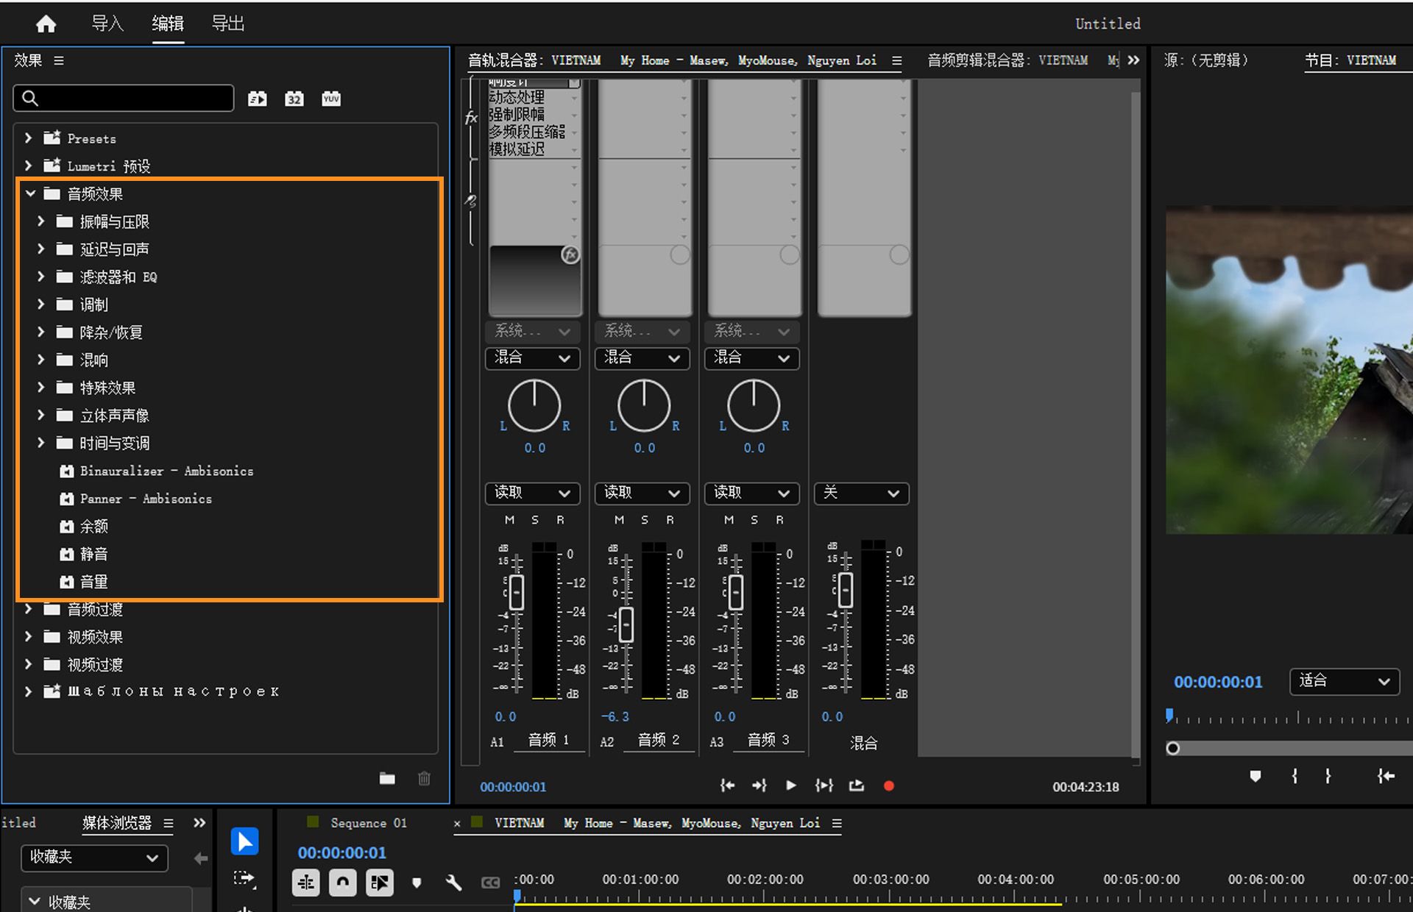Collapse the 音频效果 folder
The height and width of the screenshot is (912, 1413).
(x=30, y=193)
